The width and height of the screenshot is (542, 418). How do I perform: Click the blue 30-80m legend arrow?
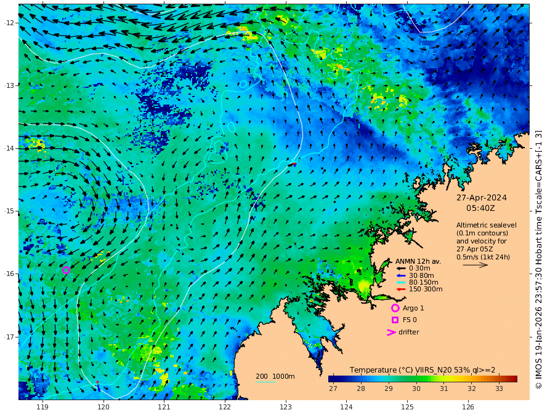(401, 275)
